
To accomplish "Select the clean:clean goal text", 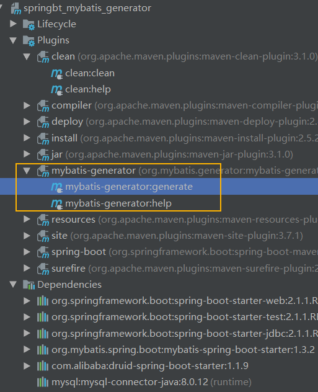I will point(90,73).
